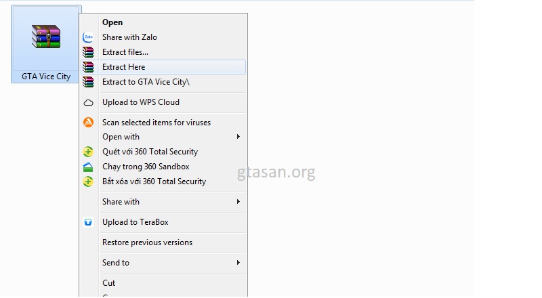Click the 360 icon beside Quét với 360
Image resolution: width=542 pixels, height=298 pixels.
[x=88, y=152]
